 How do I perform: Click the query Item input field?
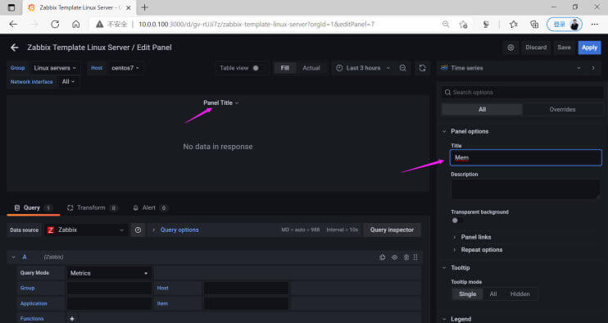[x=246, y=303]
